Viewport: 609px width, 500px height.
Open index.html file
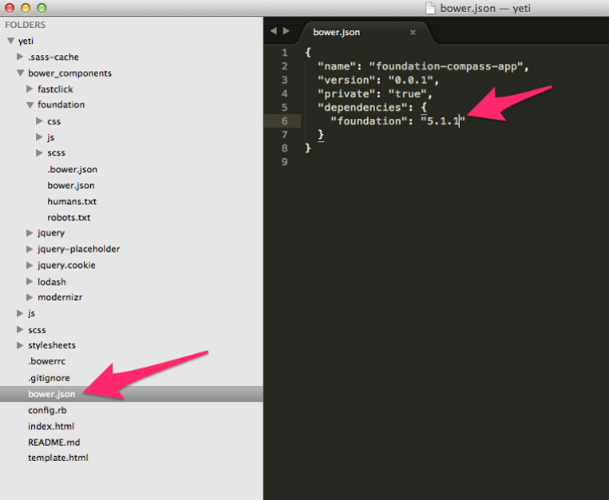pos(51,427)
